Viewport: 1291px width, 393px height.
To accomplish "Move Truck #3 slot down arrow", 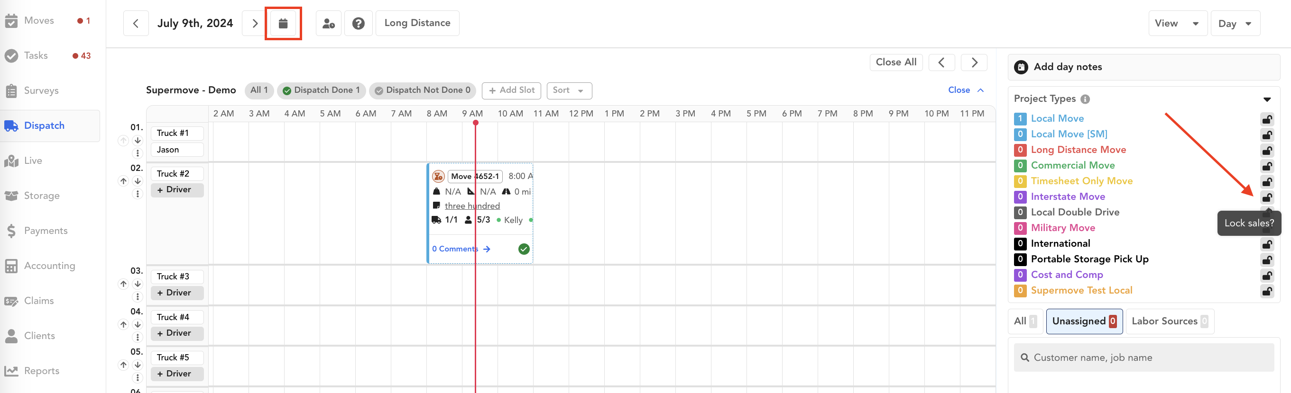I will click(138, 284).
